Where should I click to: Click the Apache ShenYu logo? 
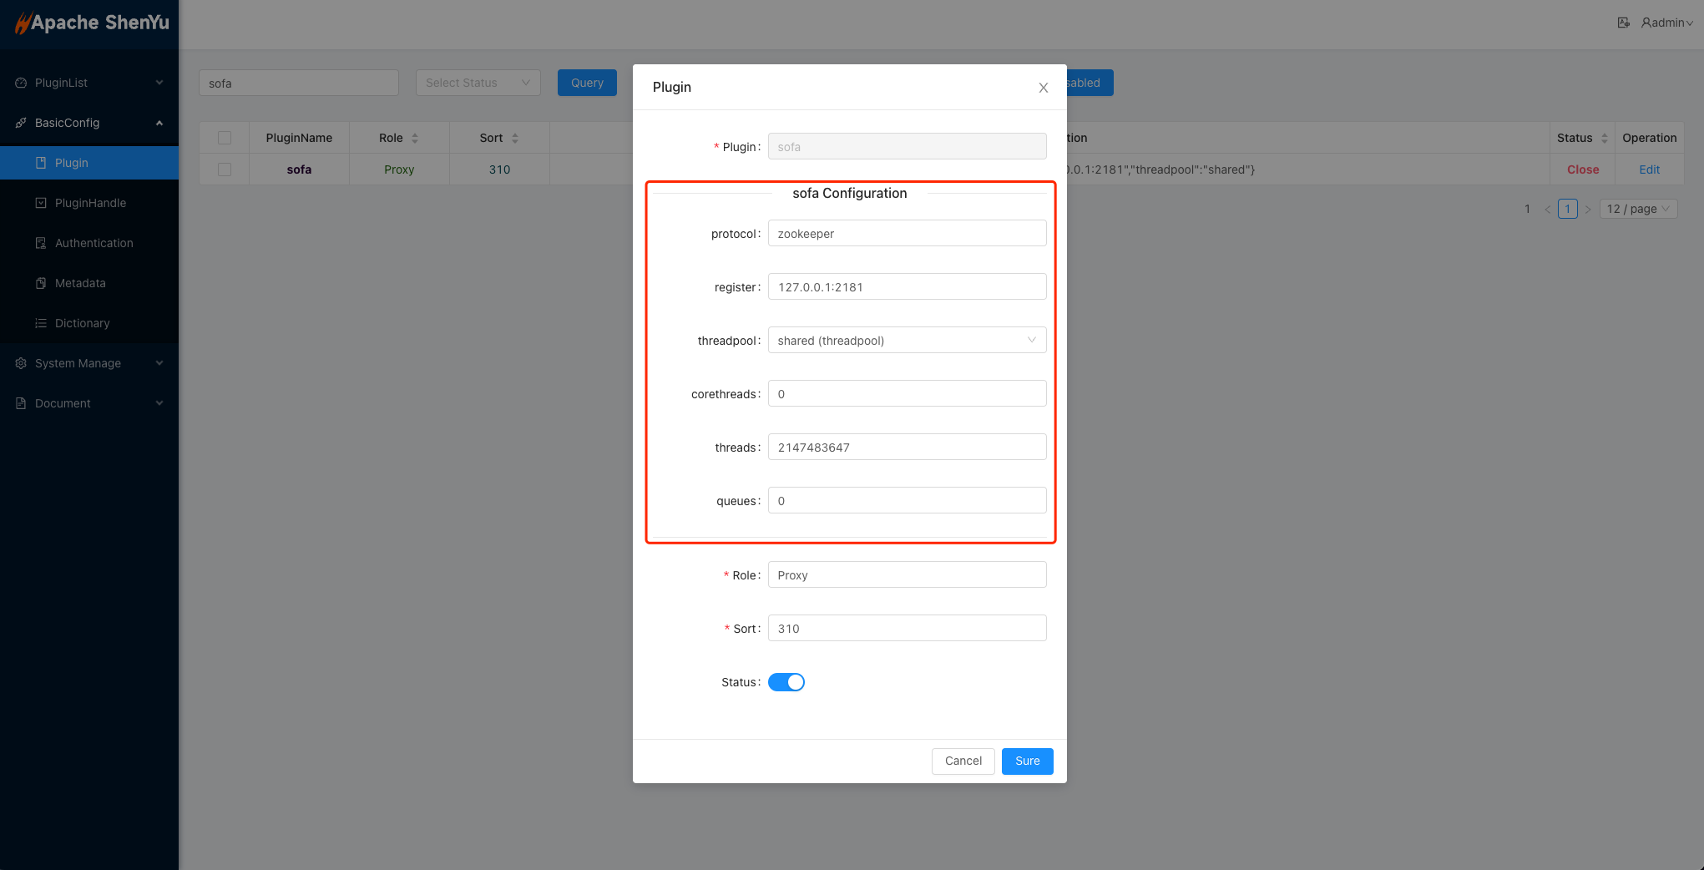pos(92,23)
